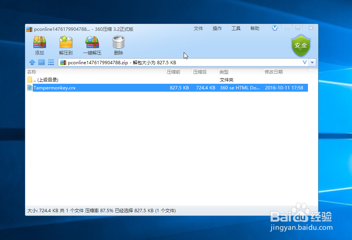Sort by 修改日期 column header
The height and width of the screenshot is (240, 352).
tap(285, 72)
